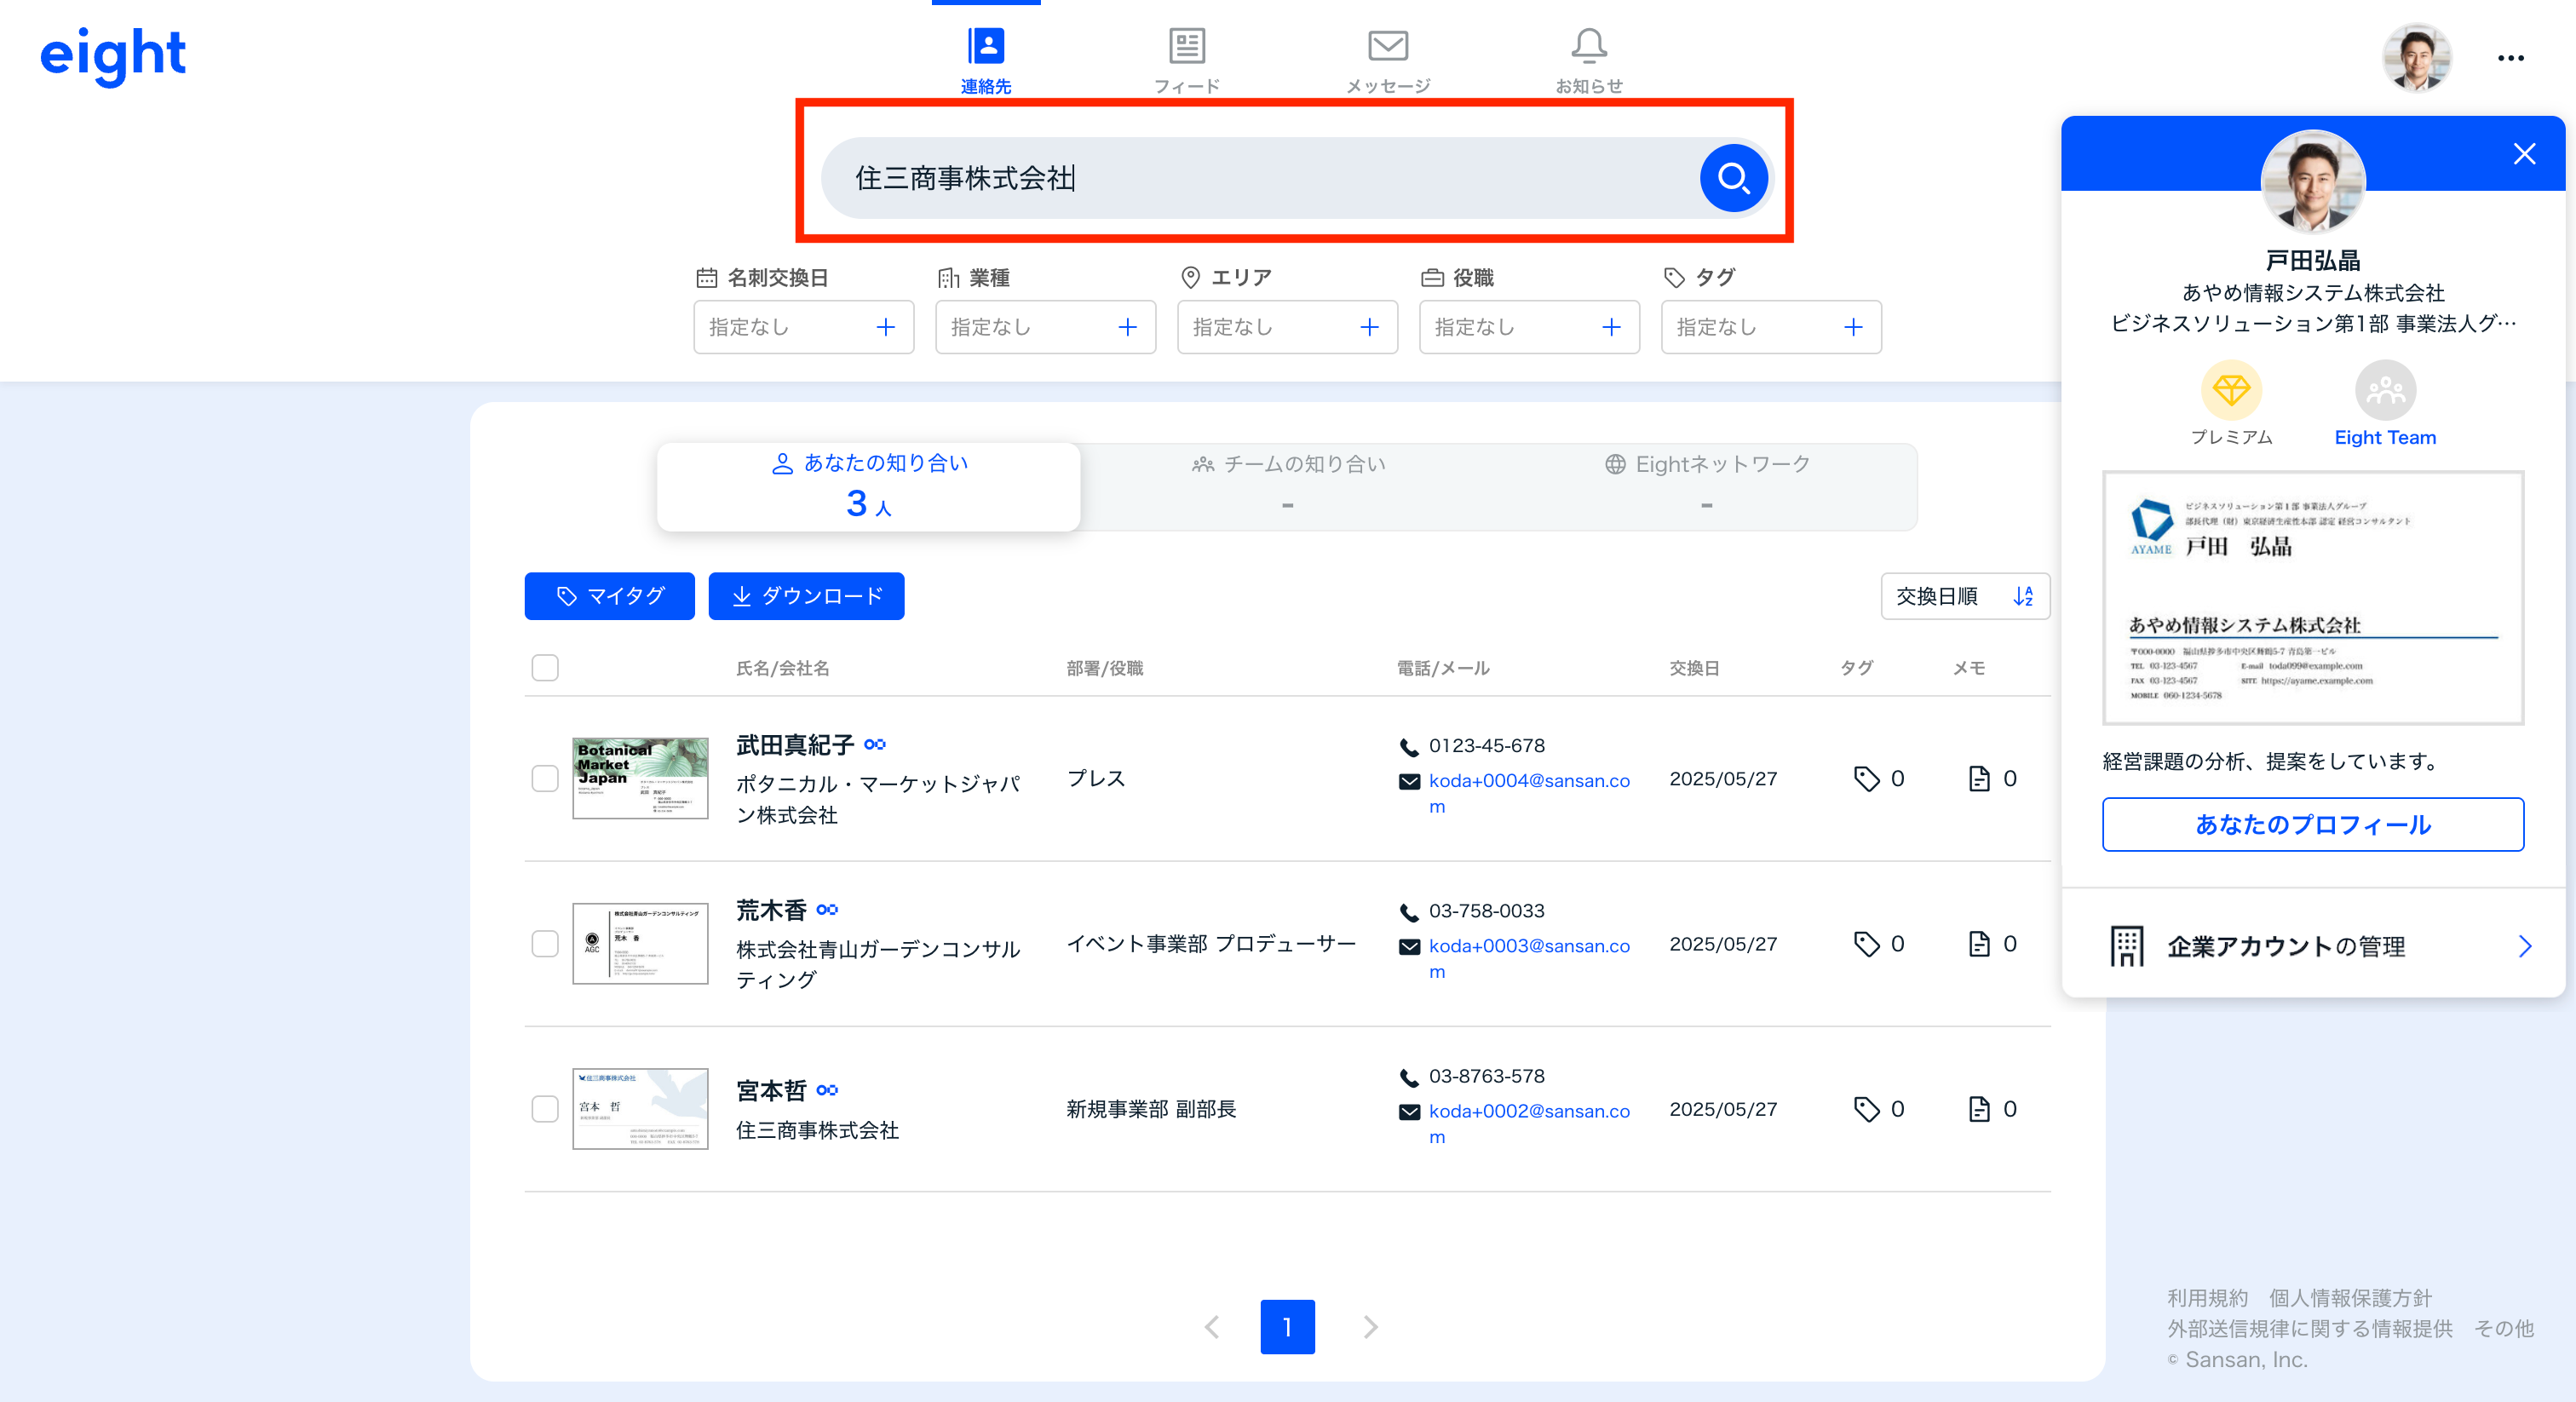
Task: Close the profile panel
Action: pyautogui.click(x=2524, y=153)
